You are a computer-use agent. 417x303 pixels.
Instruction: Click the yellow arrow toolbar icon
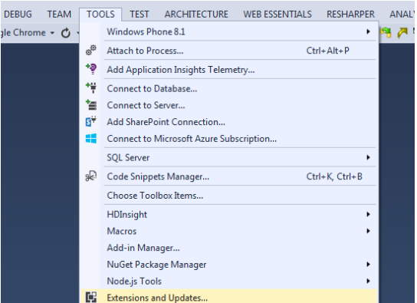point(402,33)
